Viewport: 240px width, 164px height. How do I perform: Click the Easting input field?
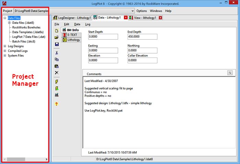[x=103, y=50]
